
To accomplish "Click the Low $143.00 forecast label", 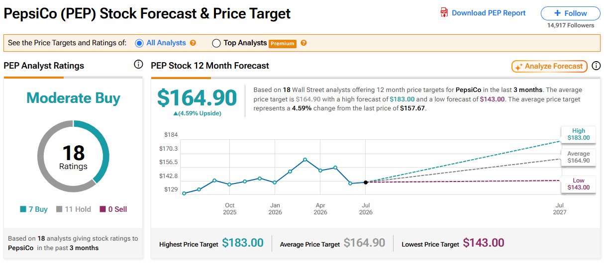I will click(578, 184).
